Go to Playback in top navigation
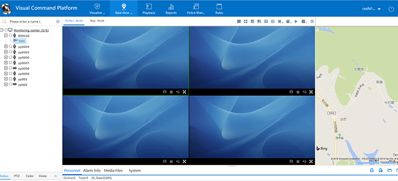Viewport: 398px width, 181px height. [x=149, y=8]
